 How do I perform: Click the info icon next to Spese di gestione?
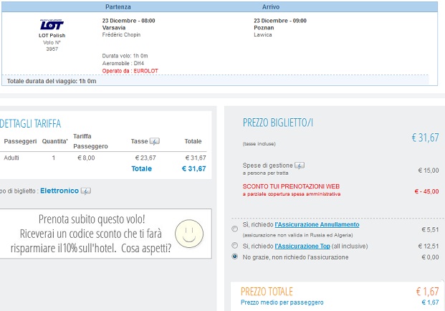coord(300,165)
